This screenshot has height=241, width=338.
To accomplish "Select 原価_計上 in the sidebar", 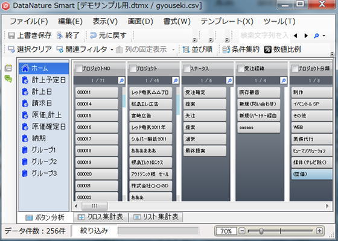I will [x=44, y=115].
